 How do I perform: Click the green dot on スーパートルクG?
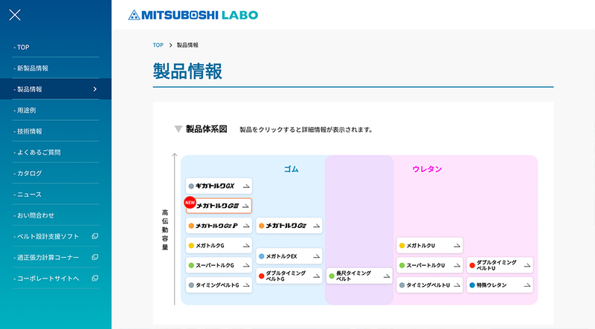(x=191, y=265)
